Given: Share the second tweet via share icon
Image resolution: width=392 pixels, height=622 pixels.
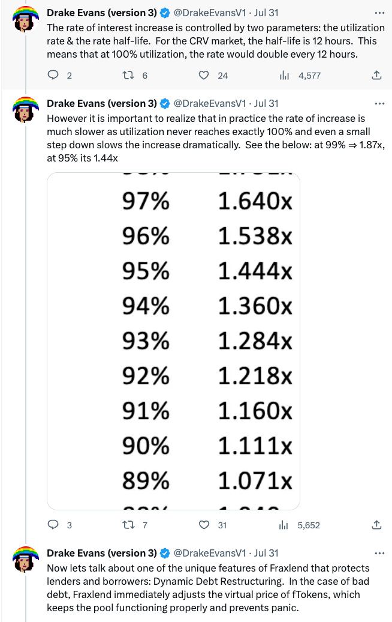Looking at the screenshot, I should coord(376,525).
